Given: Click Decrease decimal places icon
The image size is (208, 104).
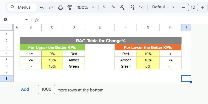Looking at the screenshot, I should (x=123, y=7).
